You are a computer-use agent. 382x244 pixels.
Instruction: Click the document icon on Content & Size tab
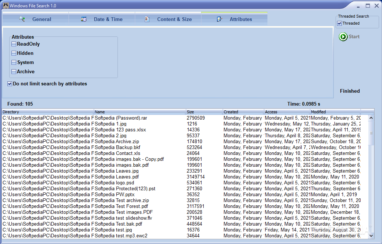(x=147, y=19)
